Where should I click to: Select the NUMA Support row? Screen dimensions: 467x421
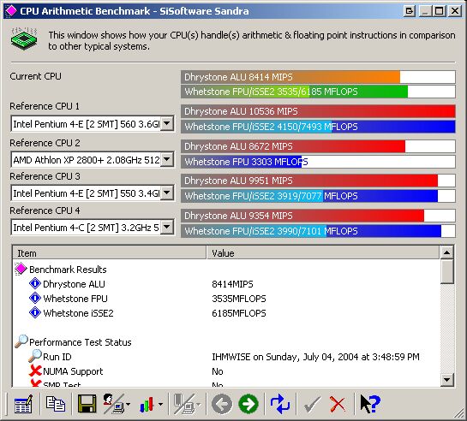click(226, 371)
